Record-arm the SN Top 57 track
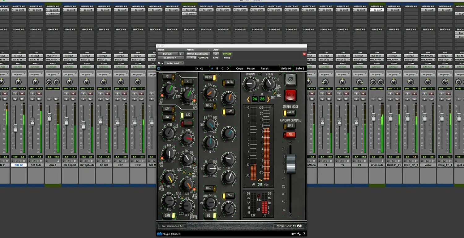The width and height of the screenshot is (464, 238). [x=73, y=94]
